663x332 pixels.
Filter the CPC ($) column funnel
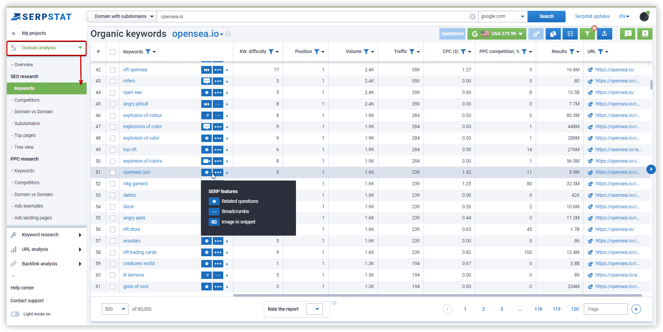(463, 52)
